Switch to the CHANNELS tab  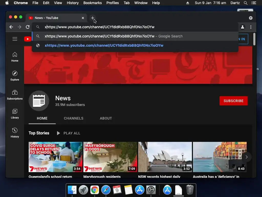coord(73,118)
